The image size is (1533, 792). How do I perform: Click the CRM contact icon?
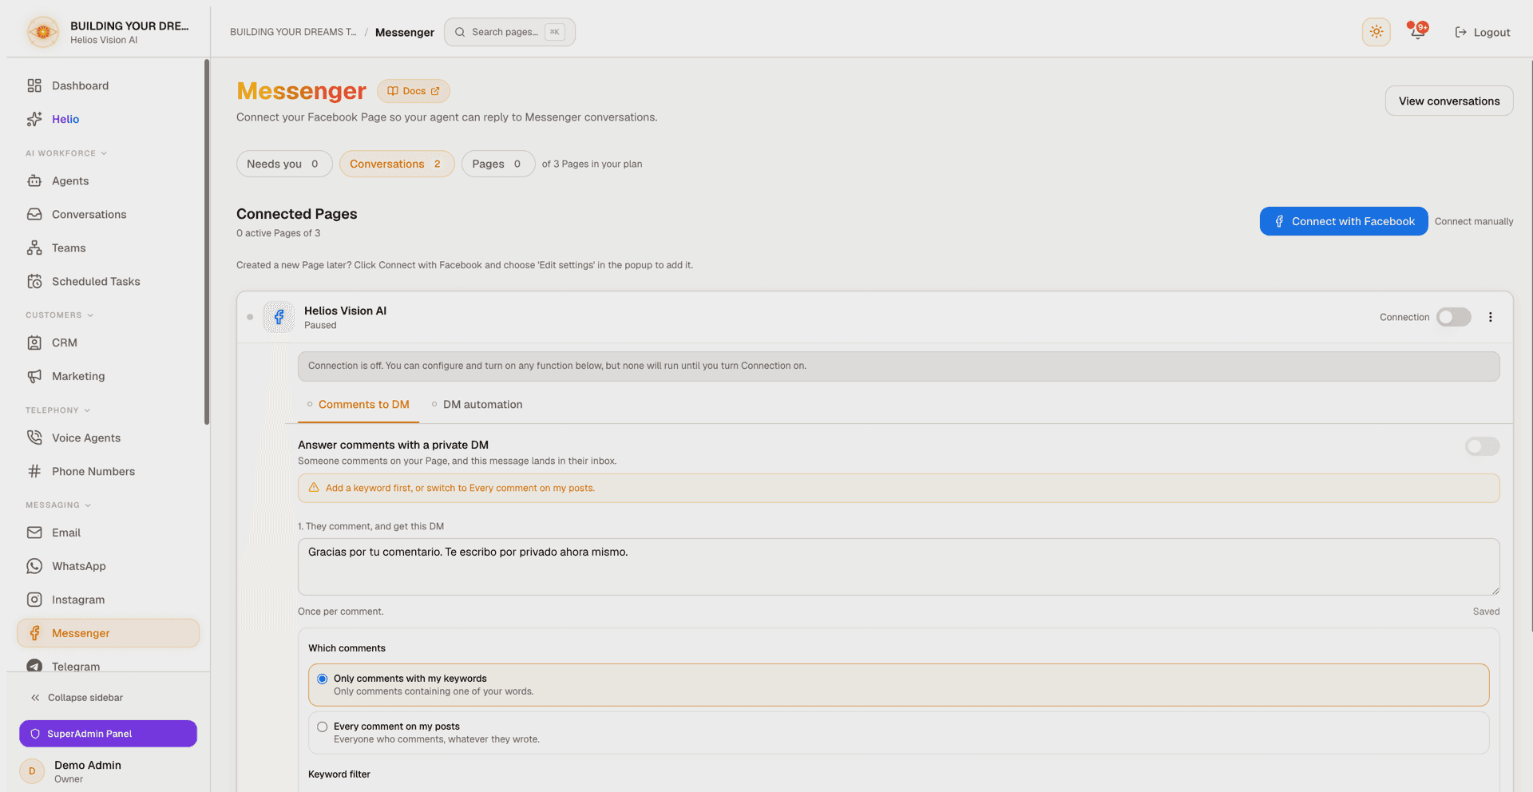click(x=34, y=343)
